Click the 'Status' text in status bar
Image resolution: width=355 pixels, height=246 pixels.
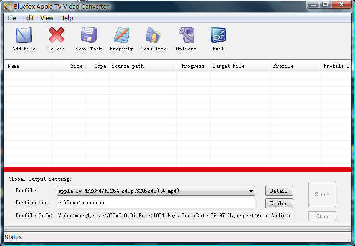click(x=13, y=237)
